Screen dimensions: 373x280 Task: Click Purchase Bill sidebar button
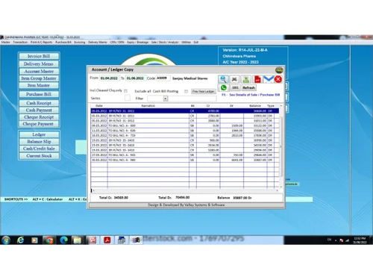39,94
